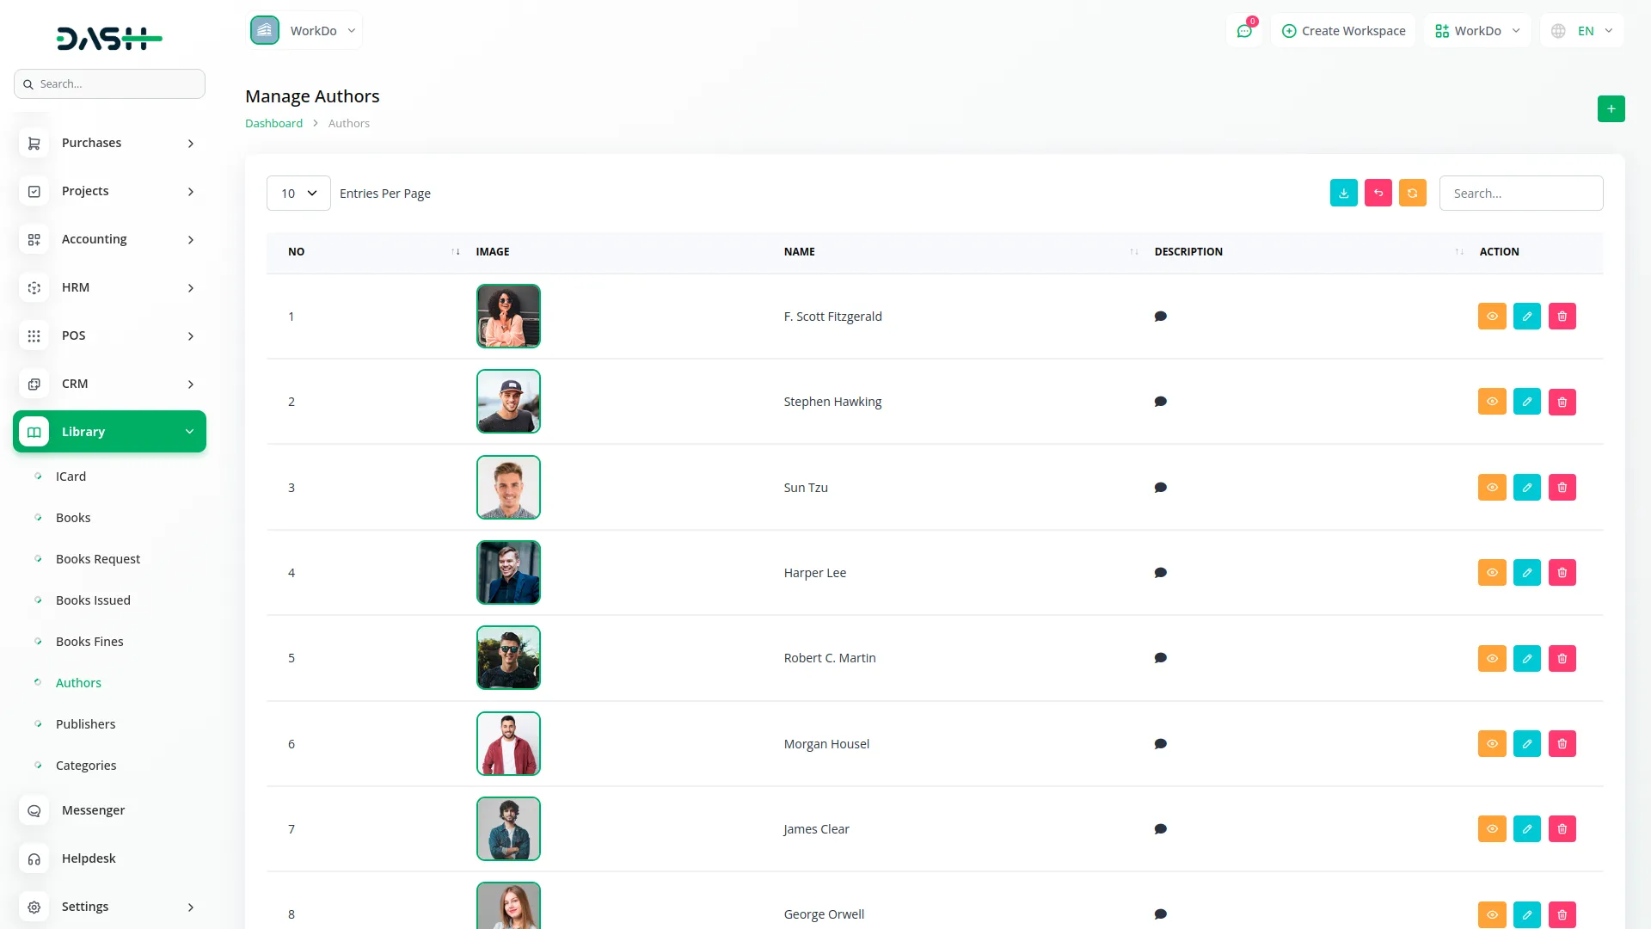Click the table search input field
The width and height of the screenshot is (1651, 929).
pos(1520,194)
